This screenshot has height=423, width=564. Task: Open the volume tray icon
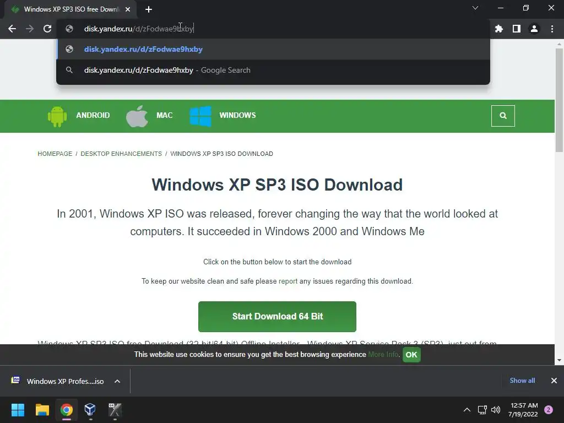point(496,410)
